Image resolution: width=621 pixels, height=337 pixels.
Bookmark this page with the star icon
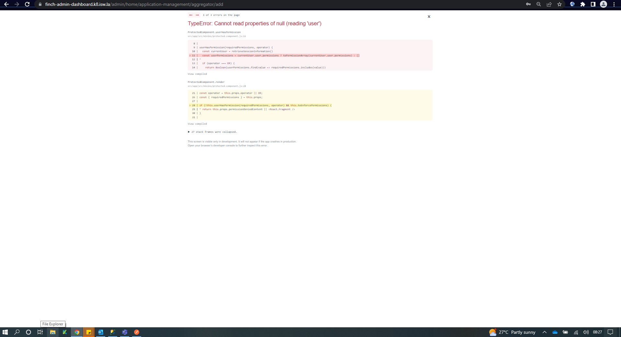pyautogui.click(x=559, y=4)
